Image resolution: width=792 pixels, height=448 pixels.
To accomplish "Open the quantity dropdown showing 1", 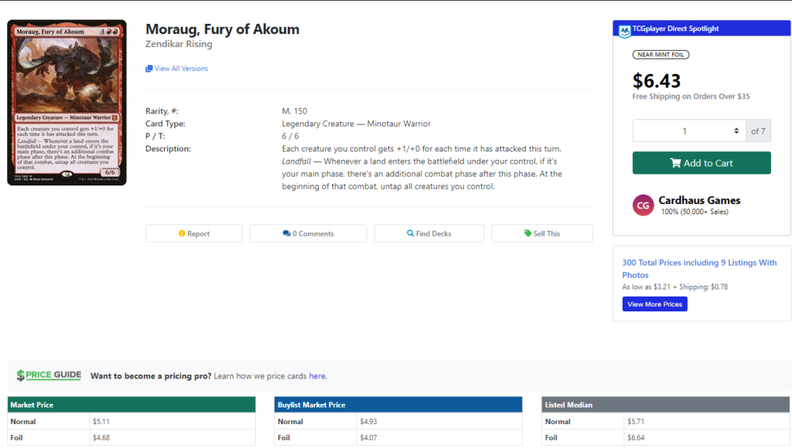I will [689, 131].
